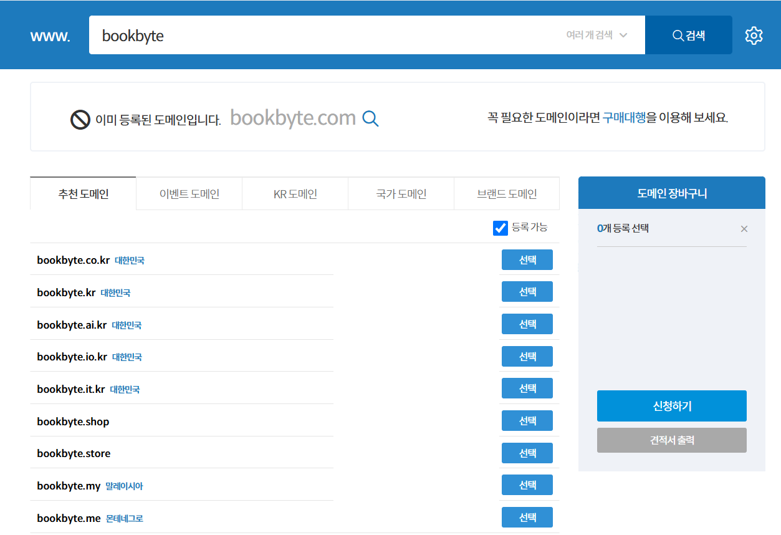The width and height of the screenshot is (781, 535).
Task: Click the bookbyte.ai.kr domain name
Action: 72,325
